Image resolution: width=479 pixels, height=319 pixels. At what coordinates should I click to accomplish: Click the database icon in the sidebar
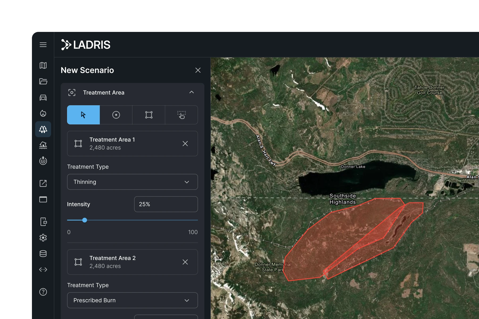(x=43, y=254)
